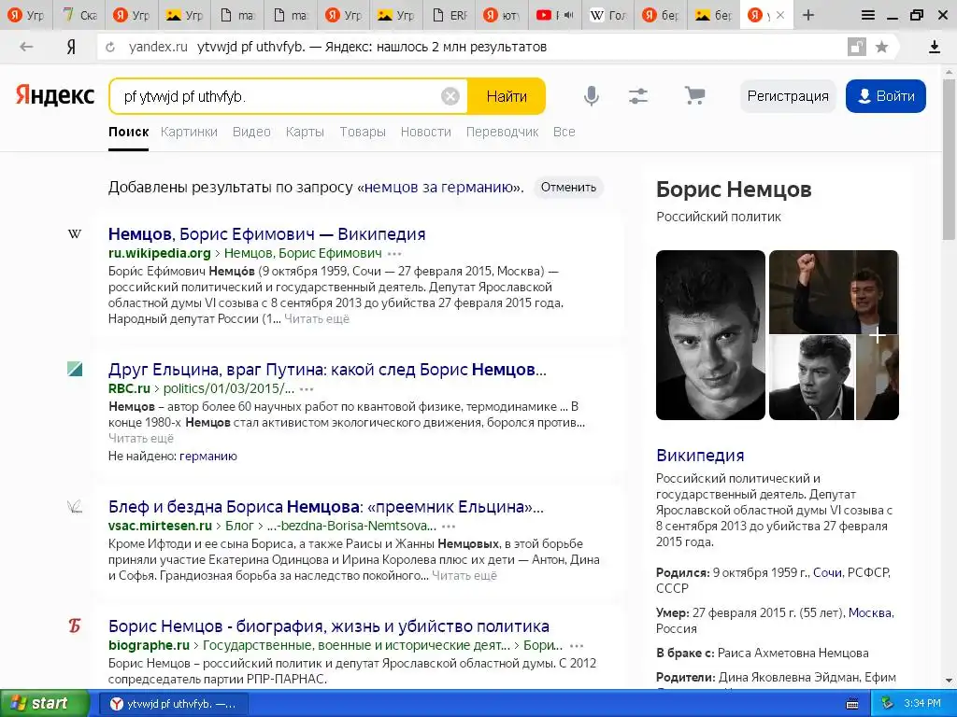Click the 'германию' not-found word link
Image resolution: width=957 pixels, height=717 pixels.
208,456
